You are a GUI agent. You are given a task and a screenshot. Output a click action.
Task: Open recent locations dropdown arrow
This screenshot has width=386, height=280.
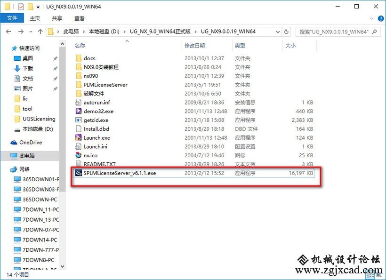pyautogui.click(x=31, y=32)
